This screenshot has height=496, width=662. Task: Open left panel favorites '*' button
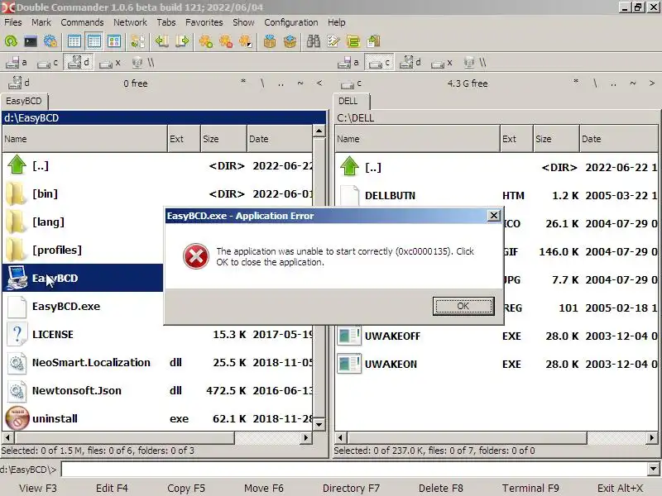(243, 81)
